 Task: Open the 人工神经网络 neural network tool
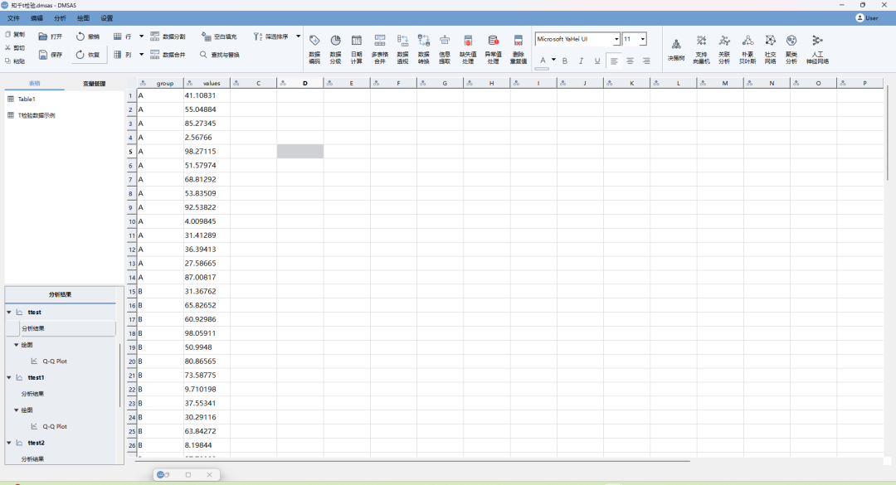817,49
